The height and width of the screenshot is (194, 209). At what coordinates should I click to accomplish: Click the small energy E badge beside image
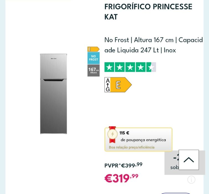[x=93, y=49]
